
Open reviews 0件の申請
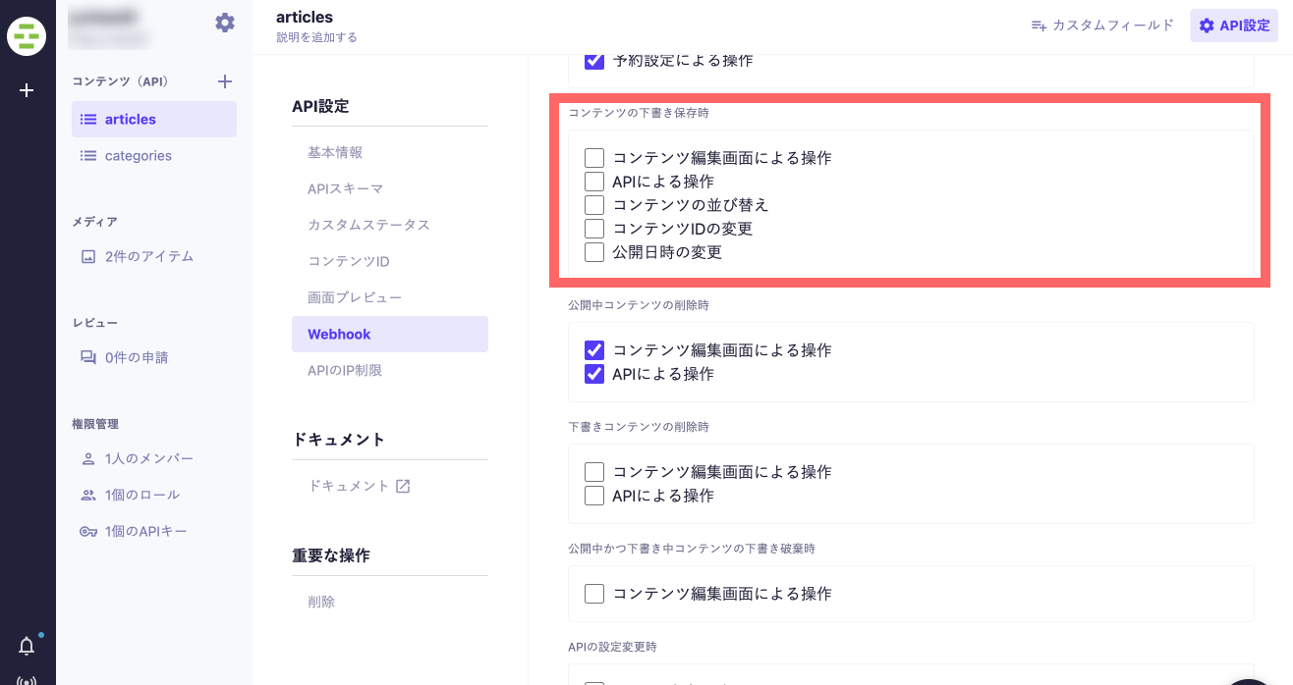point(154,358)
